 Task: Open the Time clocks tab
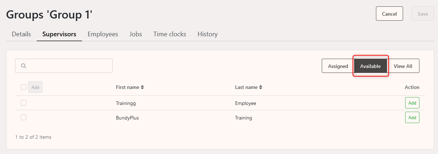click(170, 34)
